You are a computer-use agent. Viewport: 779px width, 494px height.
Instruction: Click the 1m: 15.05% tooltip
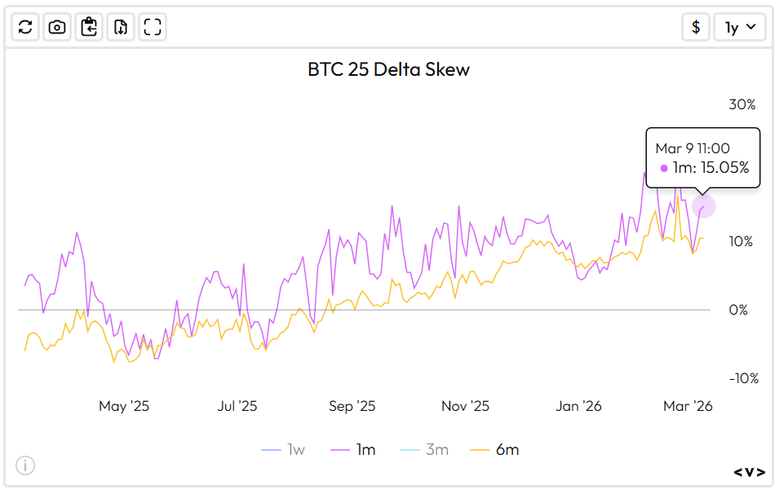point(704,168)
